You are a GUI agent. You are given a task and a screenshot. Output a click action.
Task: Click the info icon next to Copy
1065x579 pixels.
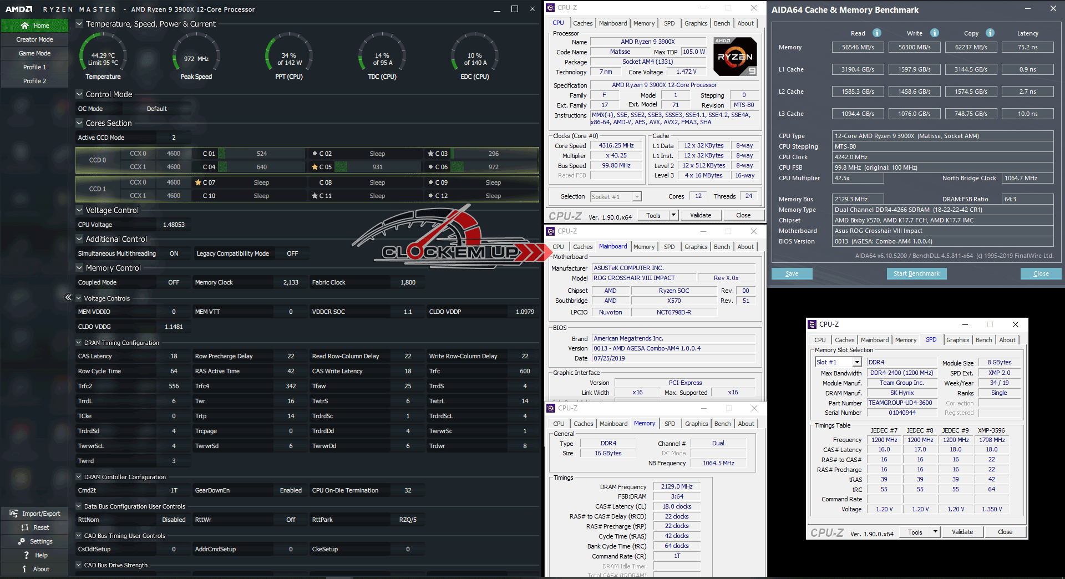click(990, 33)
